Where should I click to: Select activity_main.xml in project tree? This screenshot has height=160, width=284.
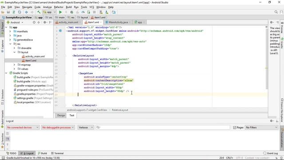click(35, 56)
